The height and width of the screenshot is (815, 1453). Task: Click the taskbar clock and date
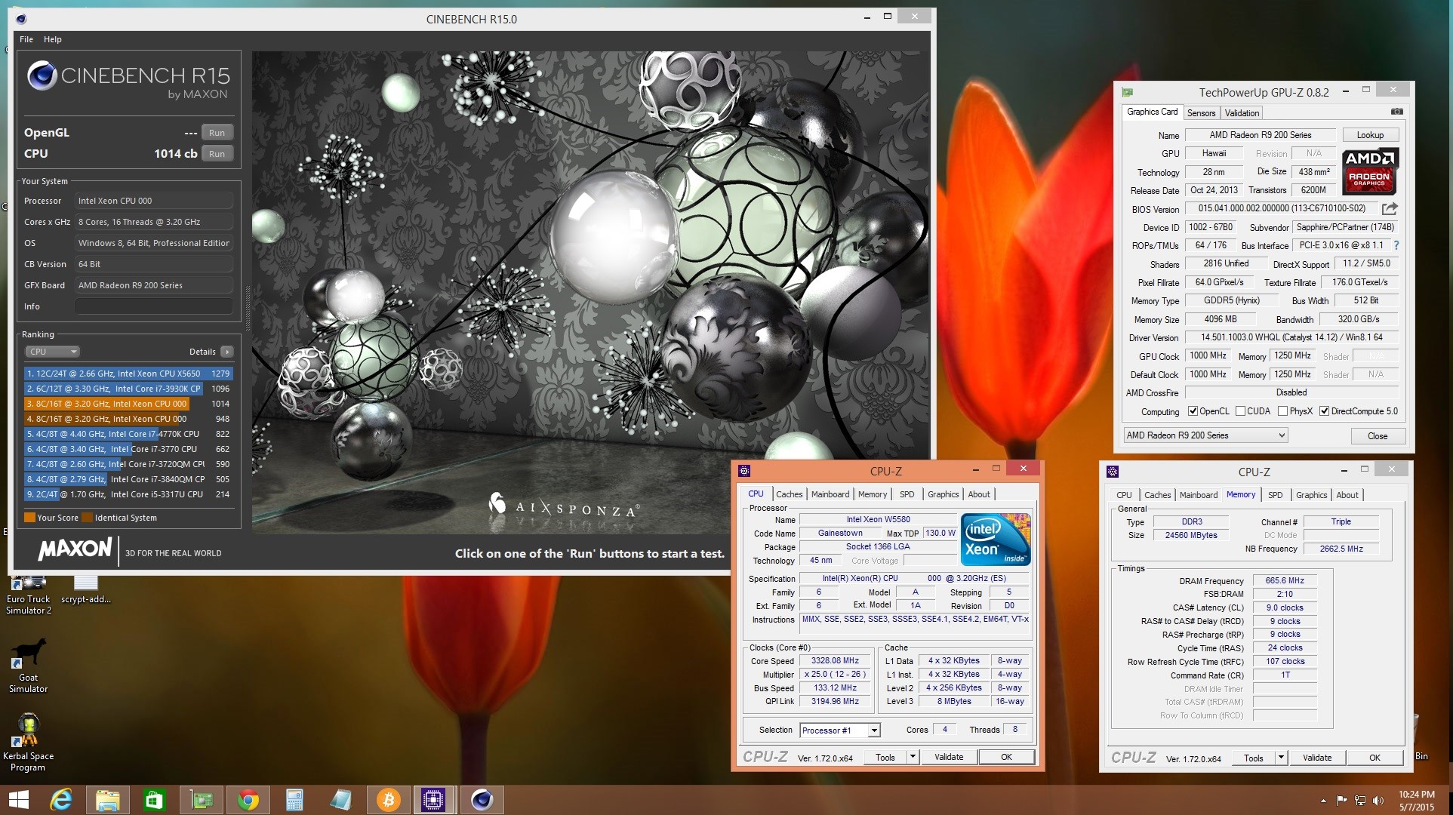coord(1416,801)
